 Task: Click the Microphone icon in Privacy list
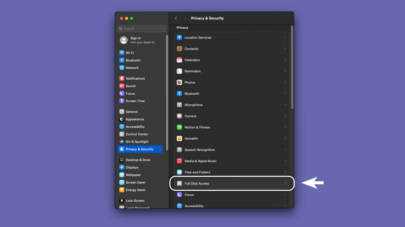coord(179,105)
